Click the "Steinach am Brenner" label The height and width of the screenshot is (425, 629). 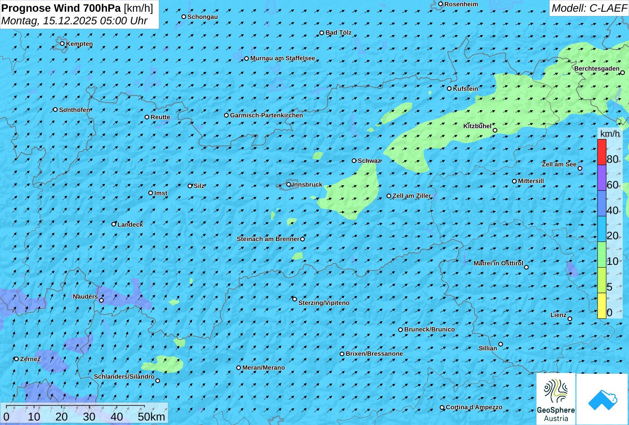point(268,239)
